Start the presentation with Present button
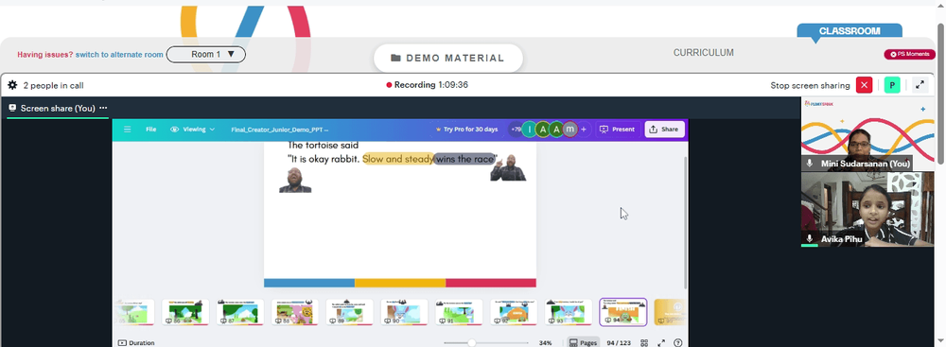 [x=617, y=130]
